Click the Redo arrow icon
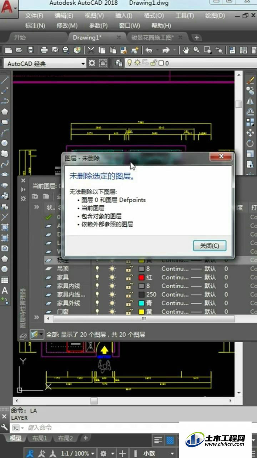257x458 pixels. 166,50
